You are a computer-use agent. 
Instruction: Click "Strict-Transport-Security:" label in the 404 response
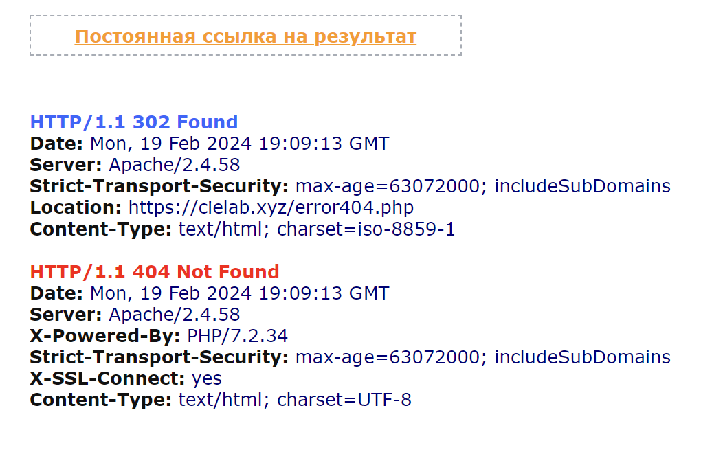coord(159,357)
